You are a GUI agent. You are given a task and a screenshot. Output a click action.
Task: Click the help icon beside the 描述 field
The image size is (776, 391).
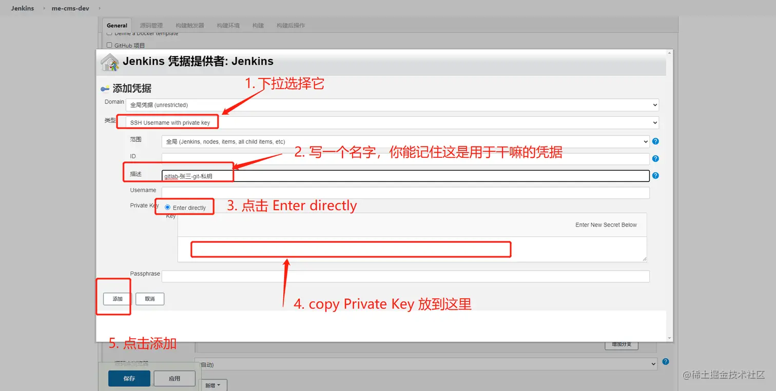[655, 176]
